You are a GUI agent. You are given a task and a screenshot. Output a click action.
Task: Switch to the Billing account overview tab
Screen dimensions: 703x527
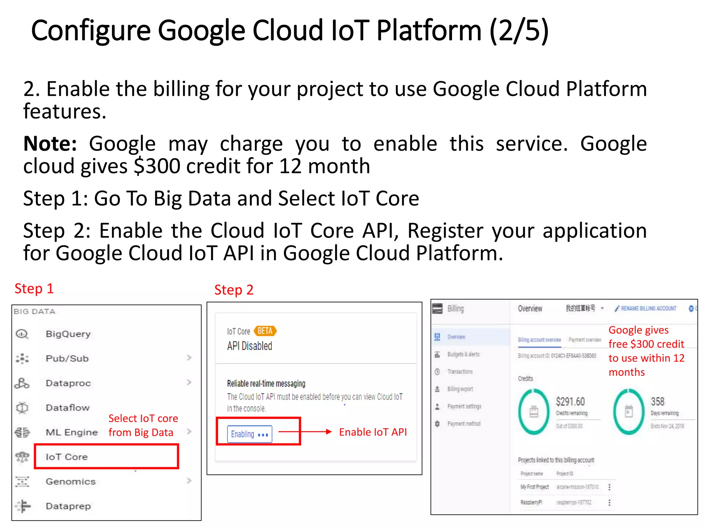point(539,340)
